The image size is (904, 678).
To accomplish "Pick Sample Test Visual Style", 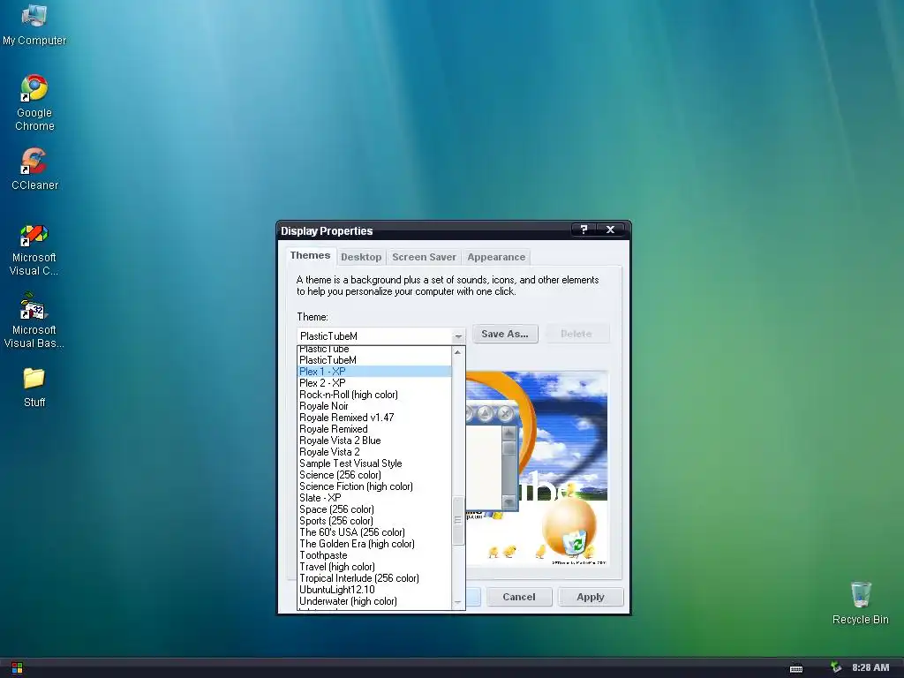I will click(x=374, y=463).
